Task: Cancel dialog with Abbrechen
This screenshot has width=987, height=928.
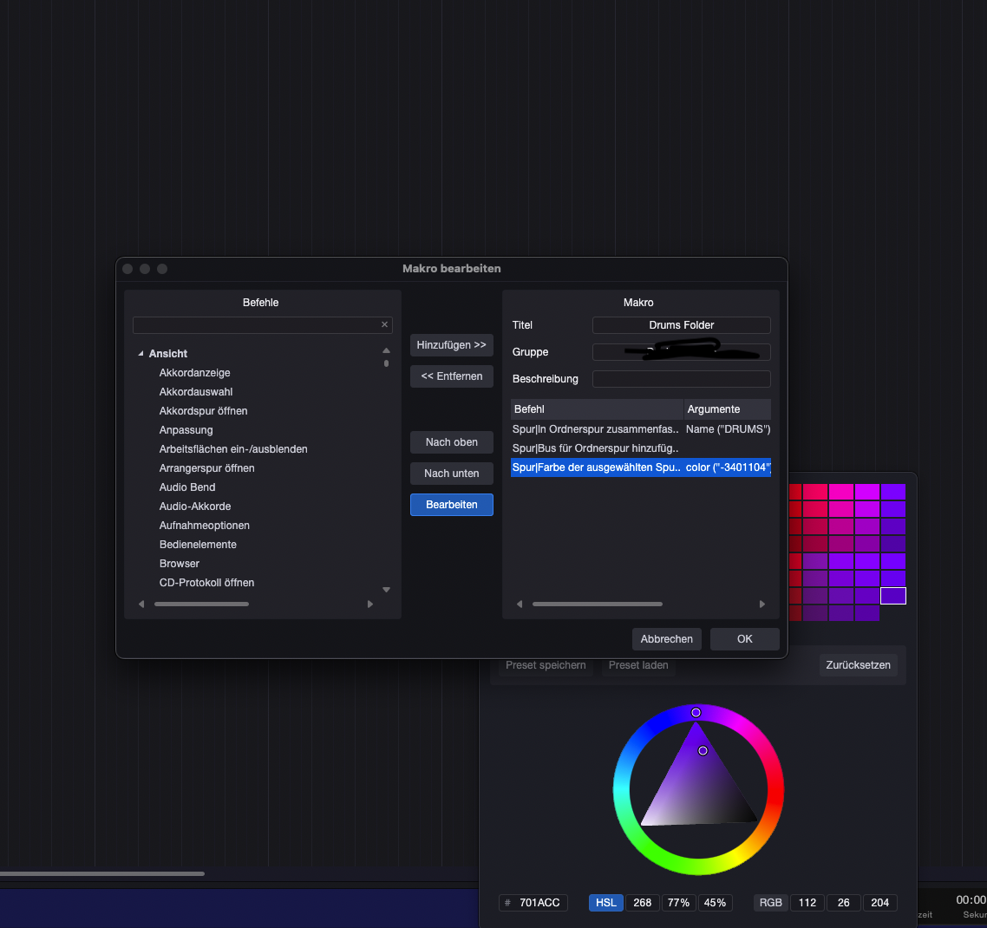Action: [666, 639]
